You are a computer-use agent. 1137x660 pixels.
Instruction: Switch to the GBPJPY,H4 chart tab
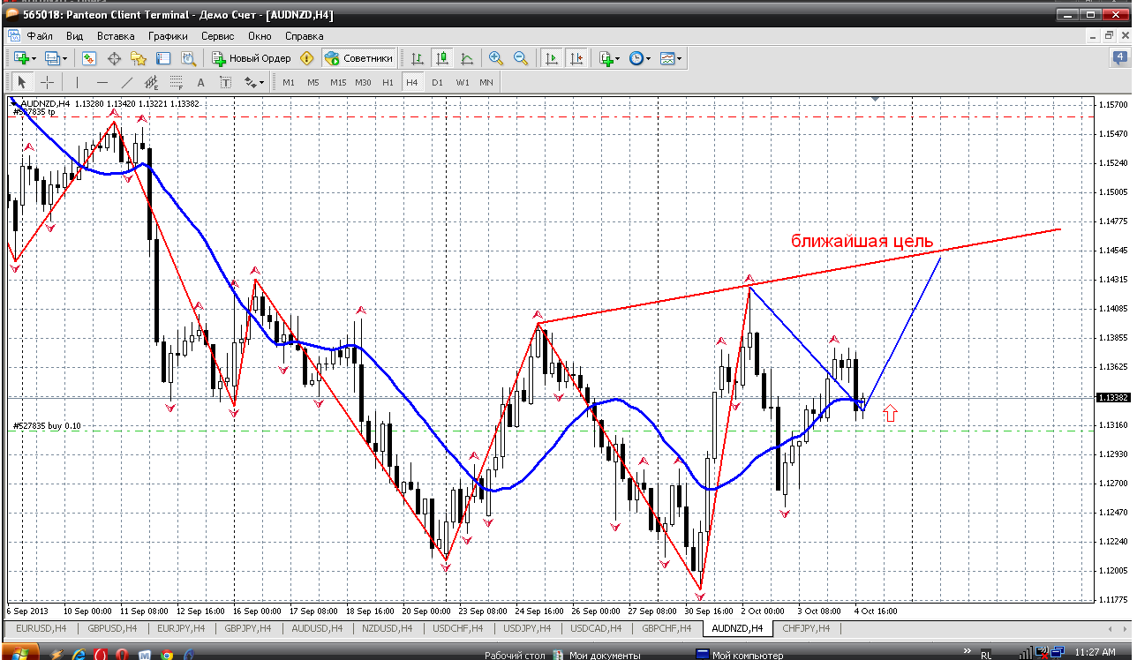pyautogui.click(x=250, y=628)
